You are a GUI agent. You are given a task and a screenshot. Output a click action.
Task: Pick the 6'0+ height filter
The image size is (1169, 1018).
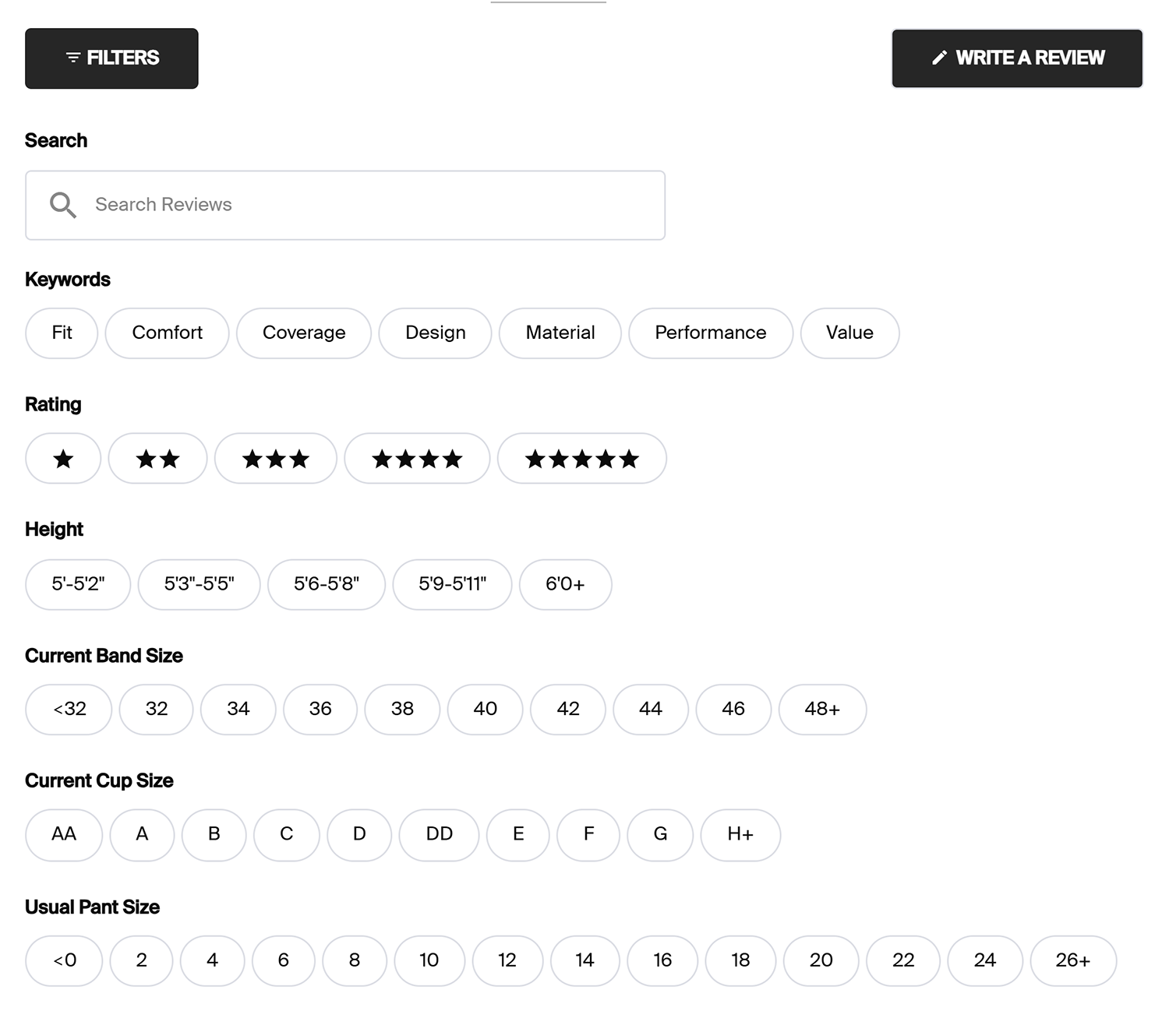[566, 584]
